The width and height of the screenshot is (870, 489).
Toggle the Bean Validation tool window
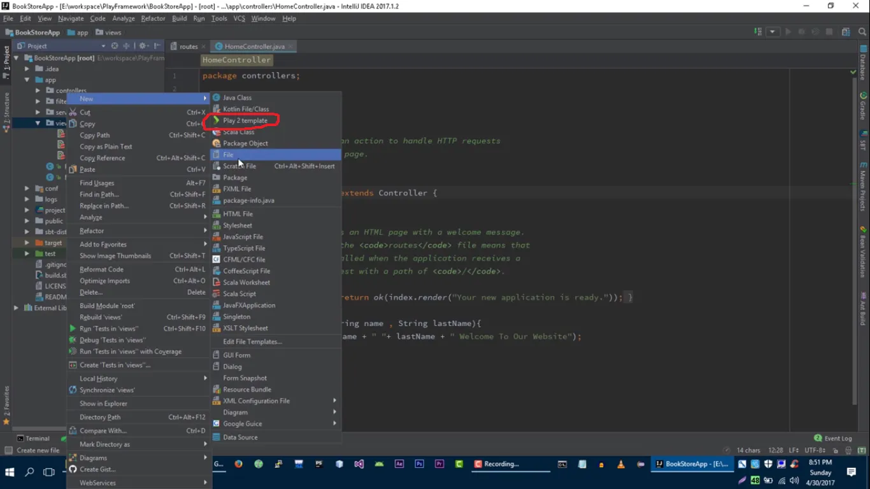click(x=863, y=253)
